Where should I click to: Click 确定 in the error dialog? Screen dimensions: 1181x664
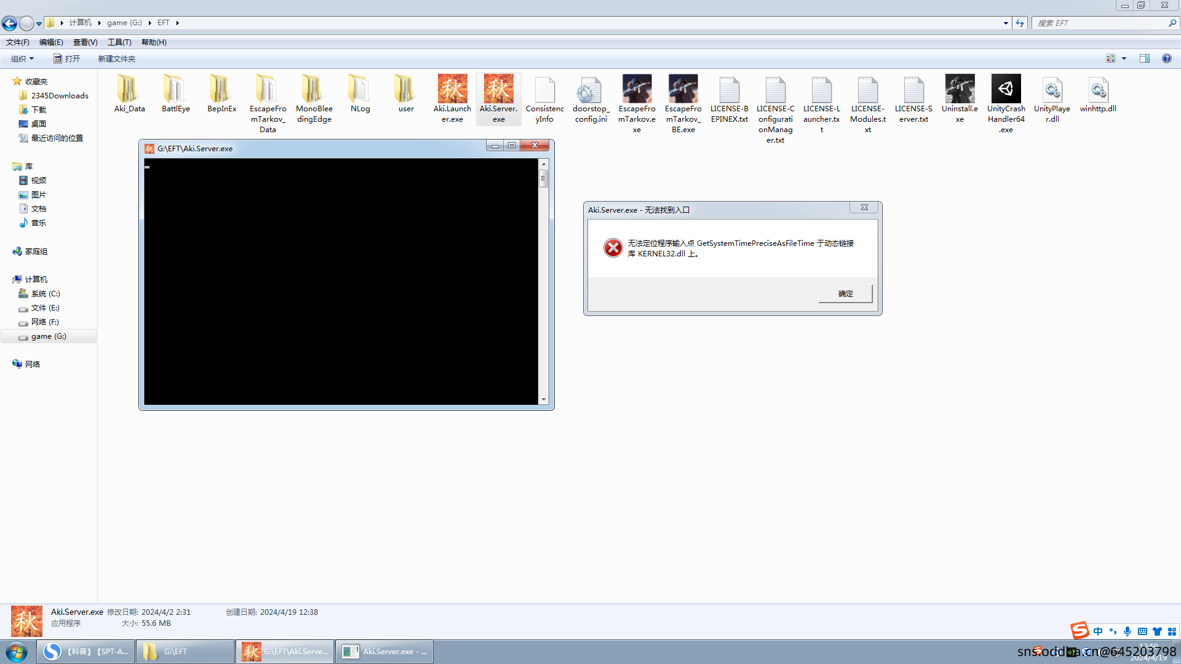[845, 294]
